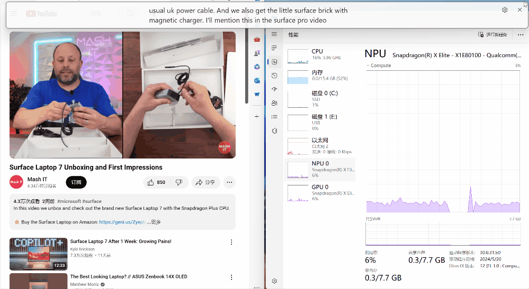The height and width of the screenshot is (289, 529).
Task: Select Performance page icon in Task Manager
Action: click(274, 62)
